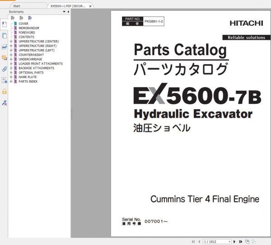Viewport: 271px width, 245px height.
Task: Click Cummins Tier 4 Final Engine text
Action: coord(205,199)
